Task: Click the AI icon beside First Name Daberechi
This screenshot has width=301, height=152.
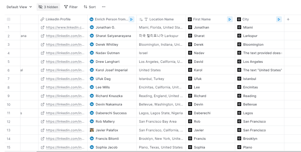Action: [x=190, y=113]
